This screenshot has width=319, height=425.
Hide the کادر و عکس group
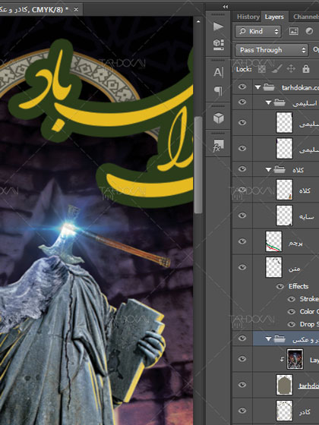click(242, 338)
